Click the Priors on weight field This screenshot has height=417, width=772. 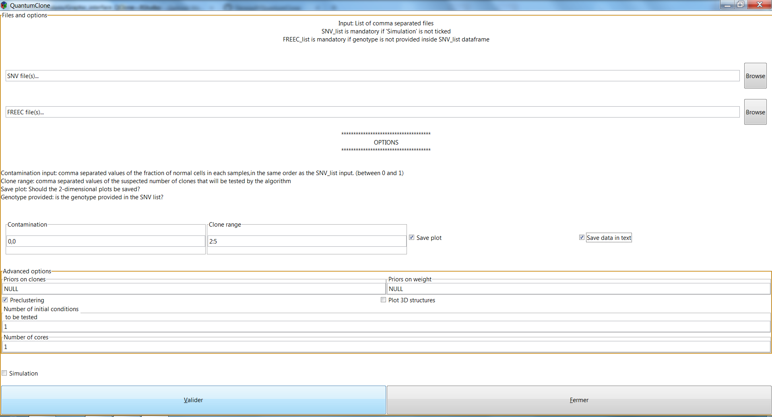(578, 289)
